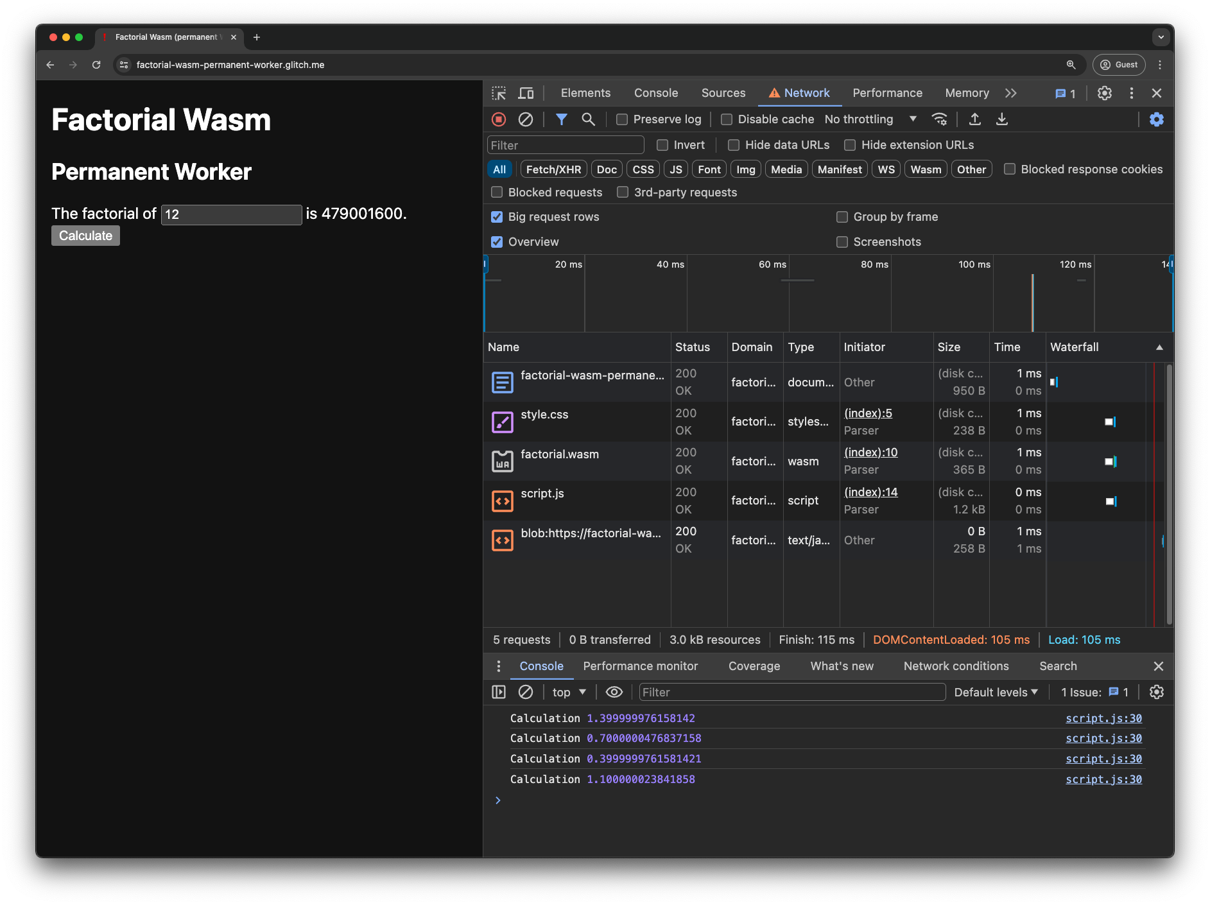Open the top frame context dropdown

coord(567,692)
